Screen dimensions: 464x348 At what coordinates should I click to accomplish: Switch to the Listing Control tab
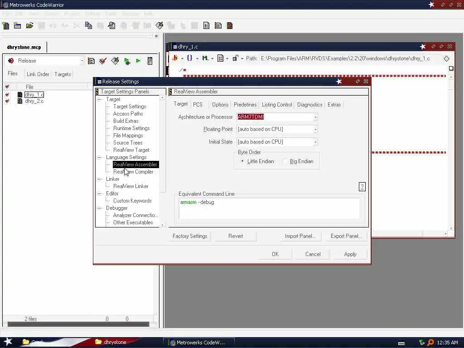(277, 105)
